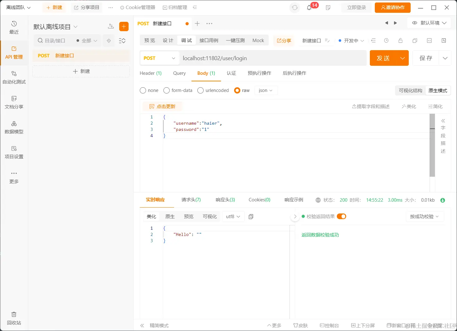Viewport: 457px width, 331px height.
Task: Open the json raw type dropdown
Action: click(266, 90)
